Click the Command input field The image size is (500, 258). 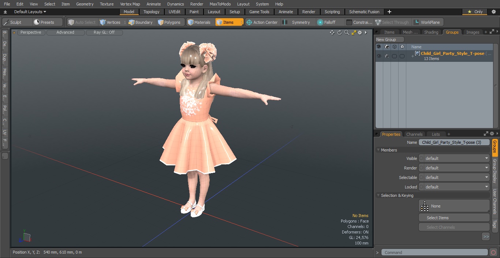434,253
